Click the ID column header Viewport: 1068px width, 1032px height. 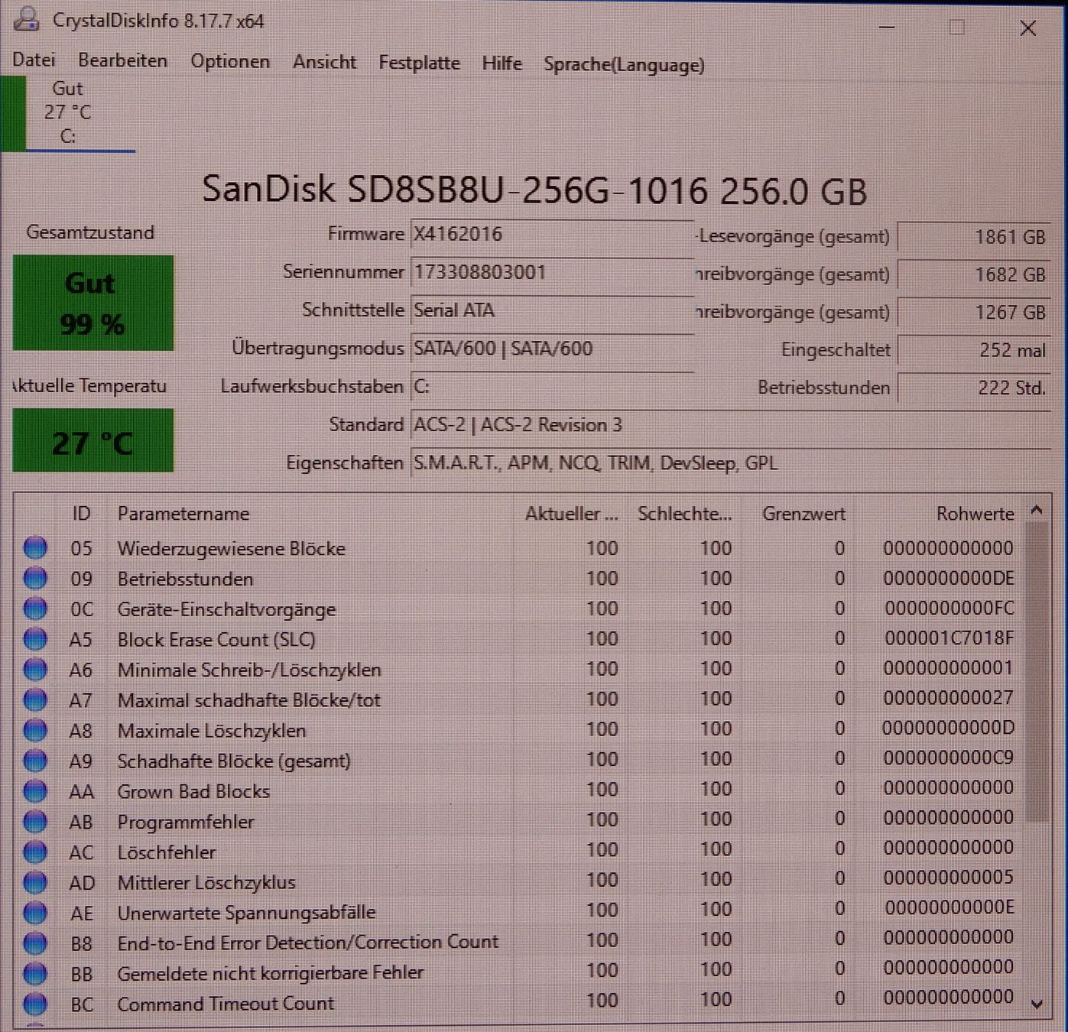[81, 514]
